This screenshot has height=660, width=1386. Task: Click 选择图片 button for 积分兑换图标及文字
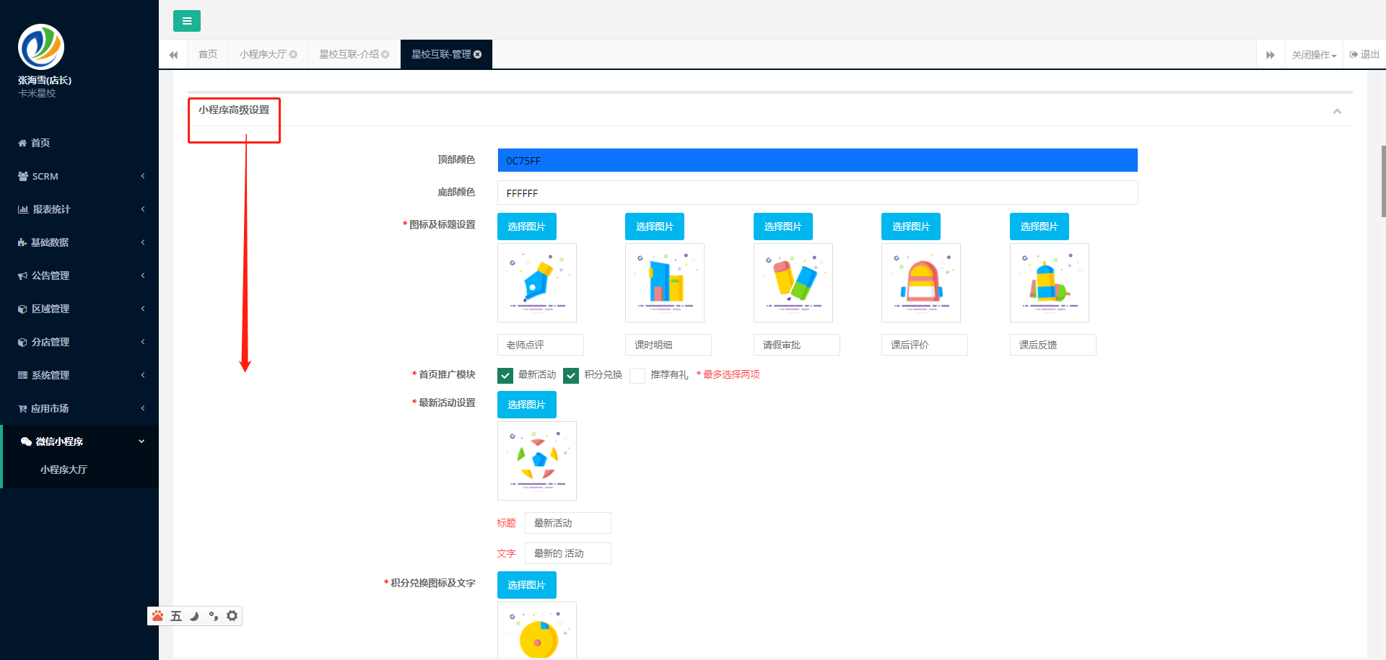pyautogui.click(x=527, y=585)
